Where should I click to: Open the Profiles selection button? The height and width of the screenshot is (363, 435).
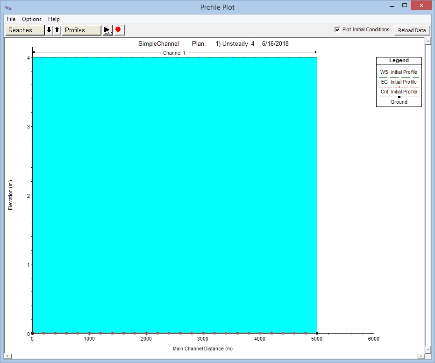(x=82, y=30)
